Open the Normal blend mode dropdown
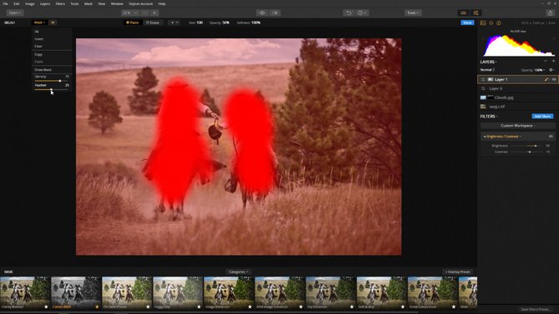 [x=487, y=70]
